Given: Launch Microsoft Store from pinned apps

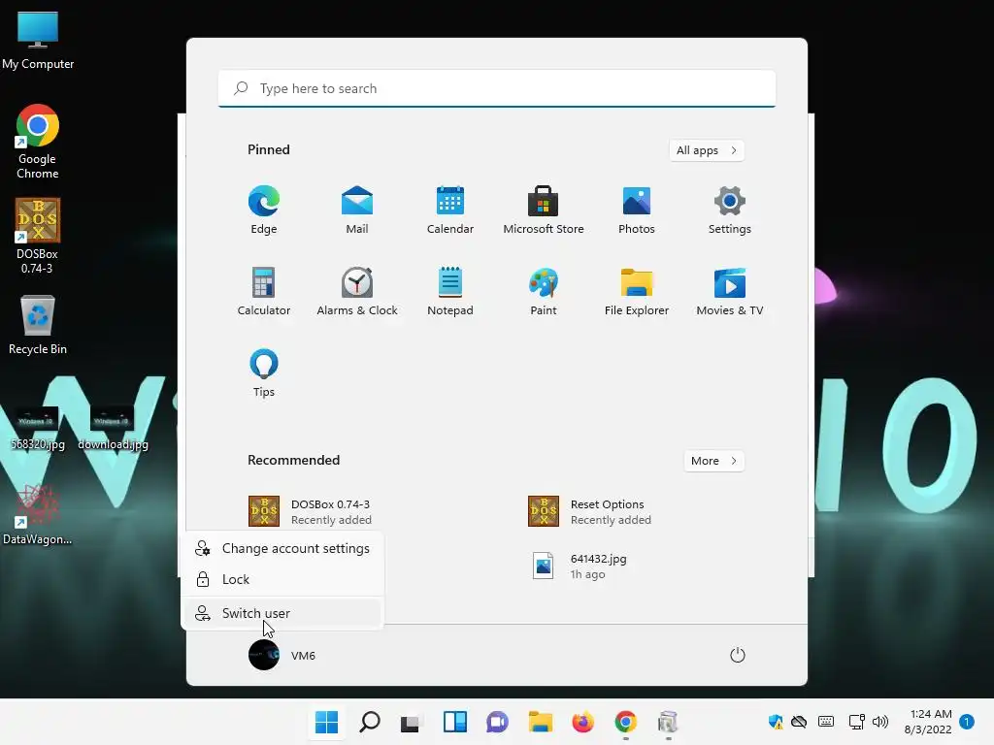Looking at the screenshot, I should [x=544, y=210].
